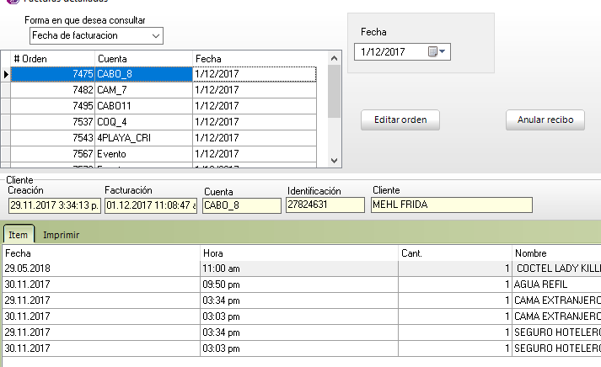
Task: Click the Hora column header in items grid
Action: 298,253
